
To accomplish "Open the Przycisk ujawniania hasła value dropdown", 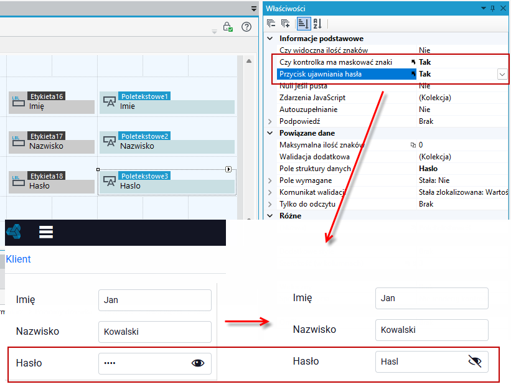I will tap(502, 74).
